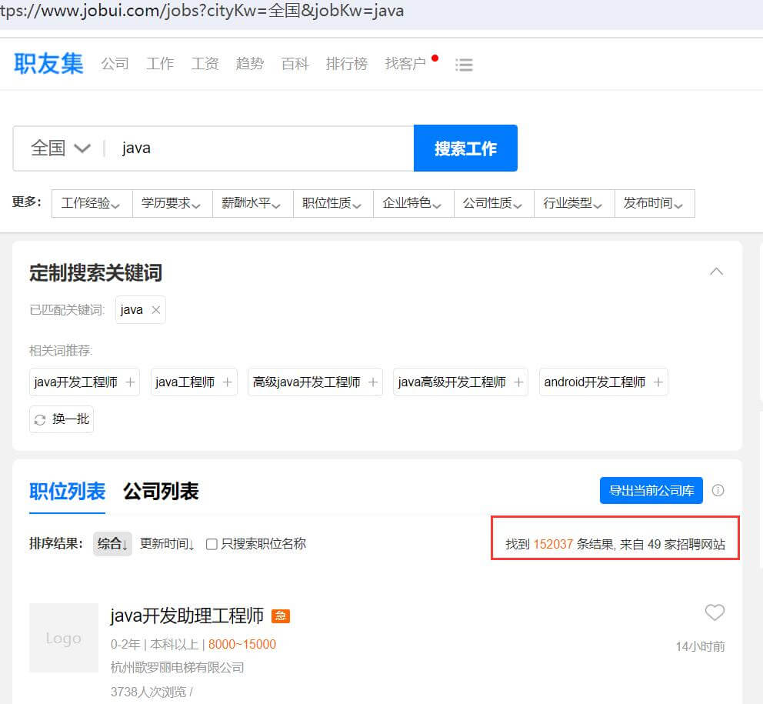Add java开发工程师 keyword with plus icon

(130, 382)
